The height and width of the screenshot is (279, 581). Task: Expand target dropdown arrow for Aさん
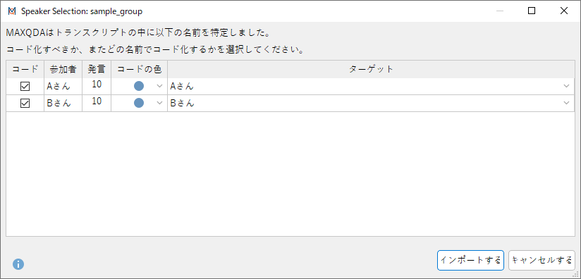pos(566,86)
